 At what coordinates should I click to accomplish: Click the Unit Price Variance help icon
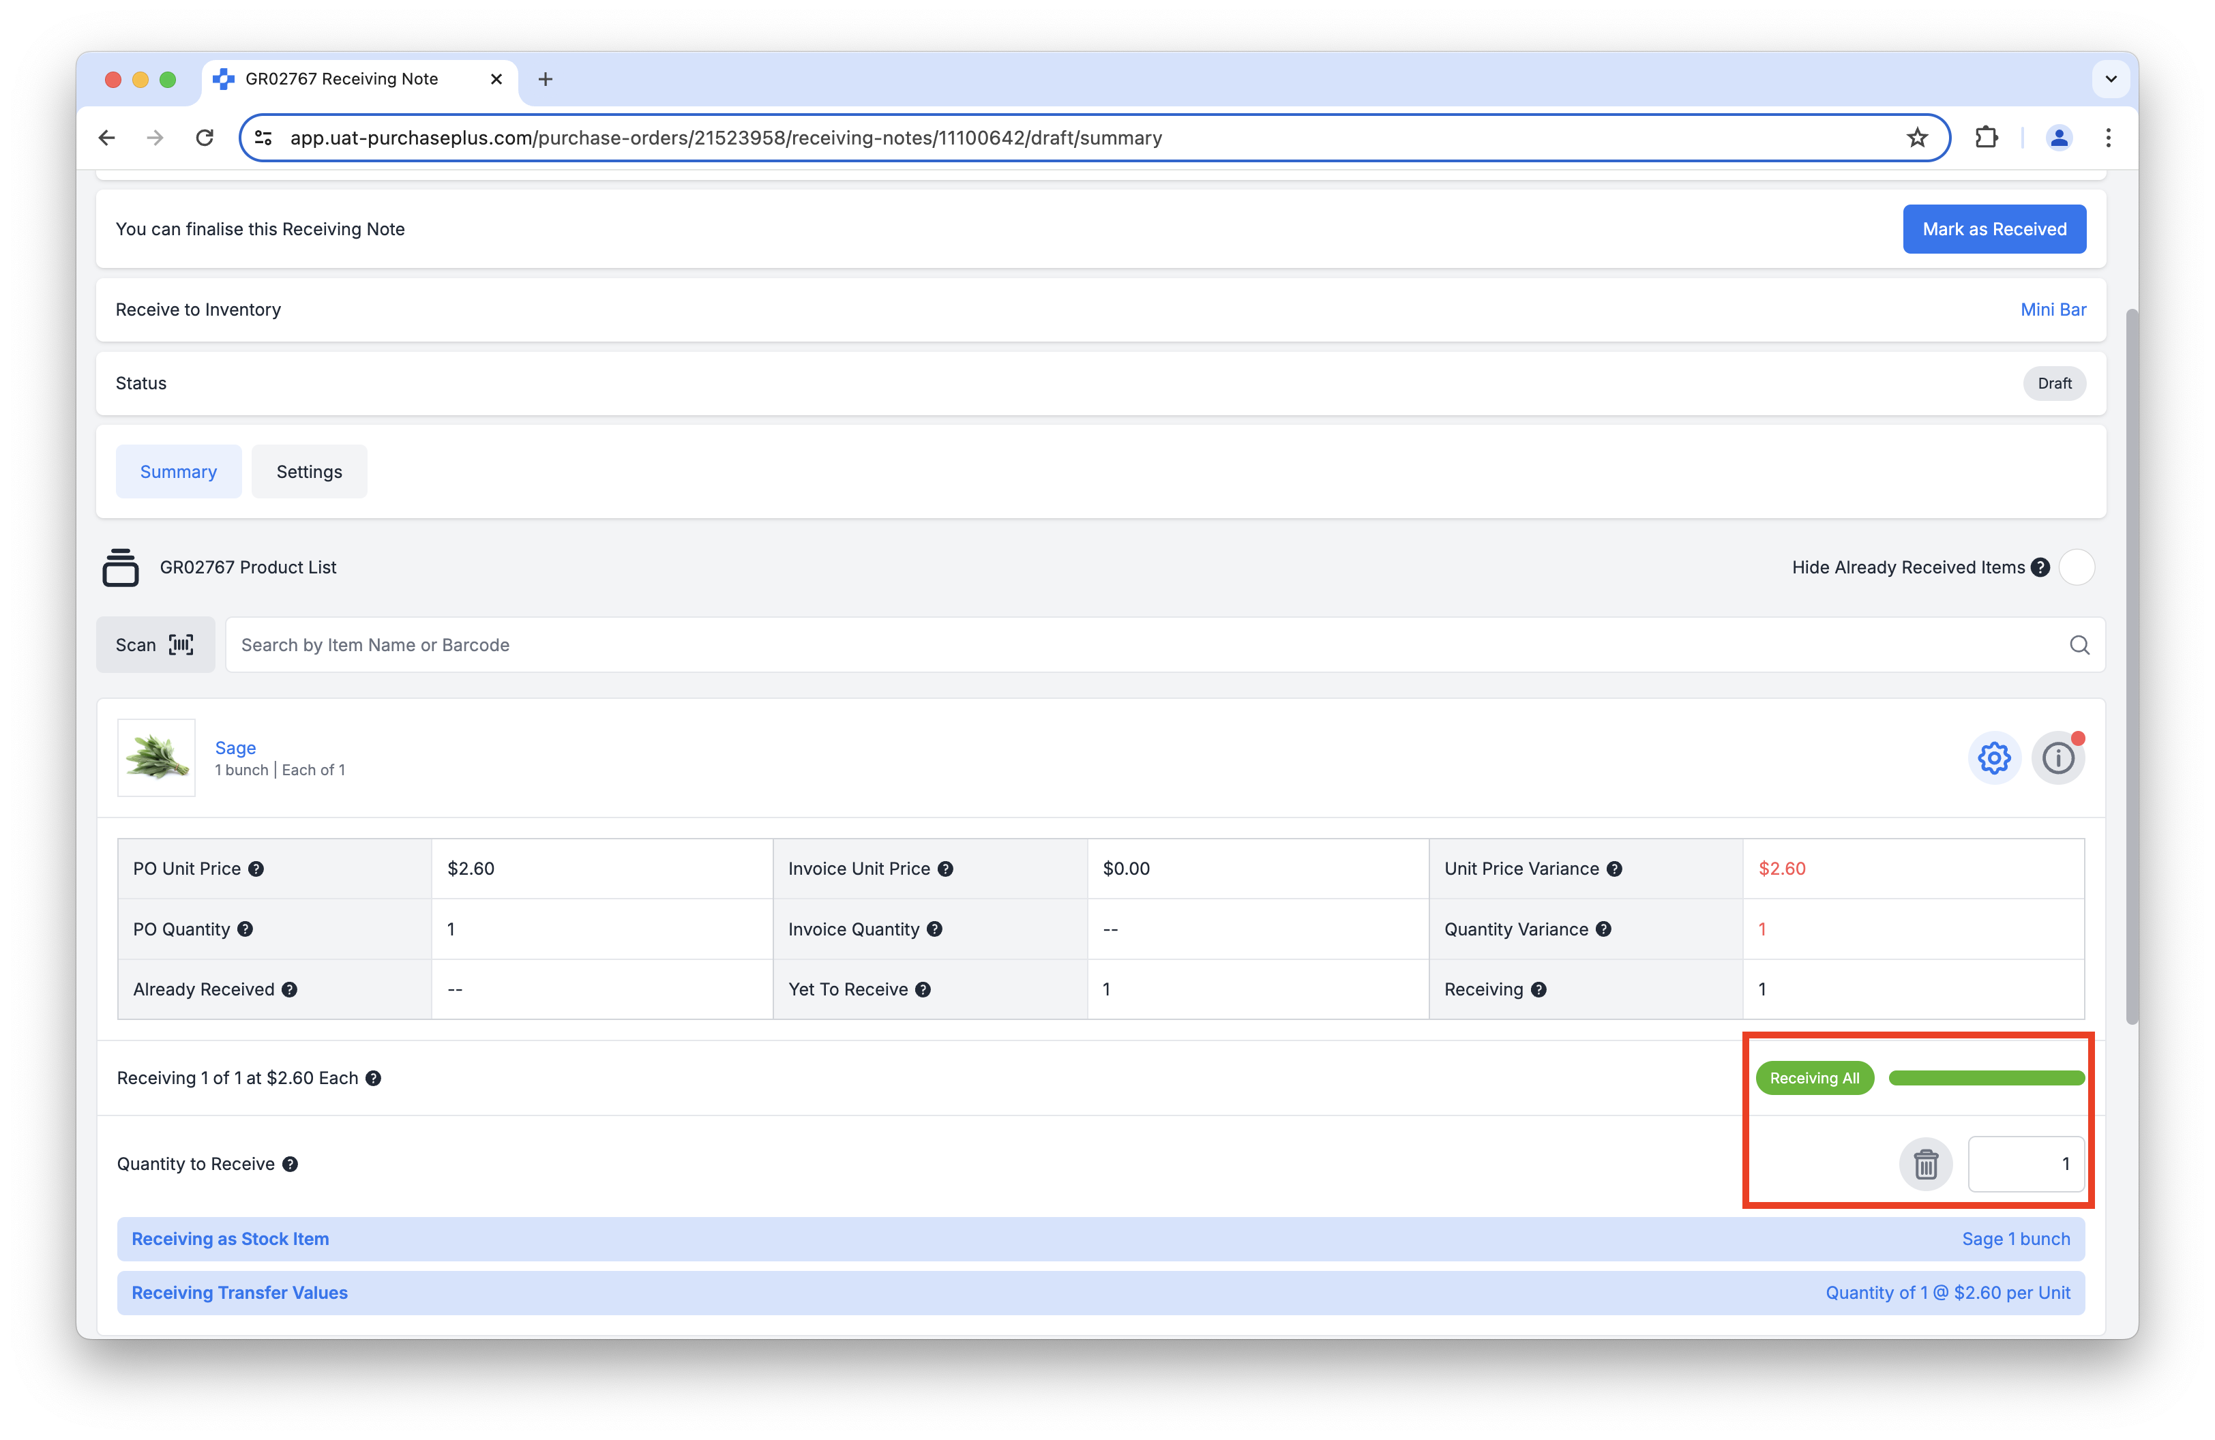click(x=1615, y=869)
